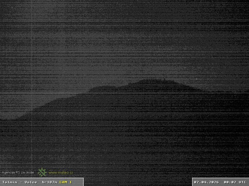Select the UTC timezone label
The width and height of the screenshot is (249, 186).
click(242, 182)
